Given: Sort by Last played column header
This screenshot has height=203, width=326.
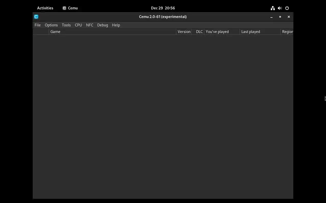Looking at the screenshot, I should point(260,32).
